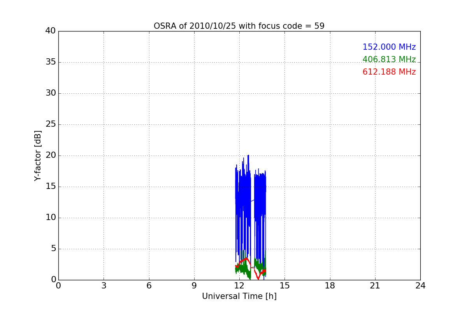Click x-axis tick label 15
The image size is (467, 311).
(x=284, y=286)
